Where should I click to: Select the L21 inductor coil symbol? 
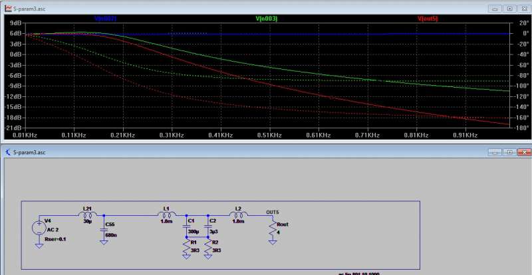pos(88,215)
